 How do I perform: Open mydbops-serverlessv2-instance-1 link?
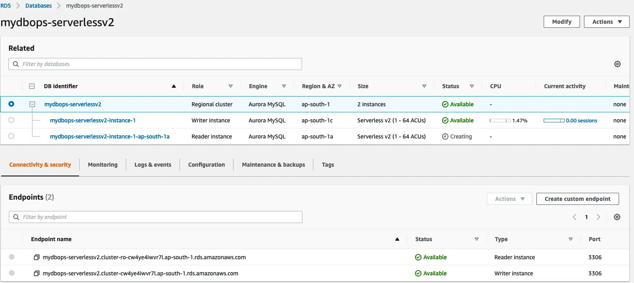click(x=93, y=120)
